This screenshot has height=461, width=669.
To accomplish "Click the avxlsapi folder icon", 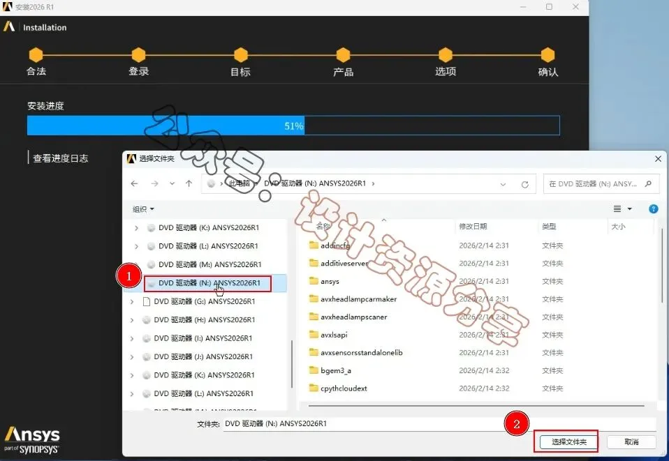I will 314,335.
